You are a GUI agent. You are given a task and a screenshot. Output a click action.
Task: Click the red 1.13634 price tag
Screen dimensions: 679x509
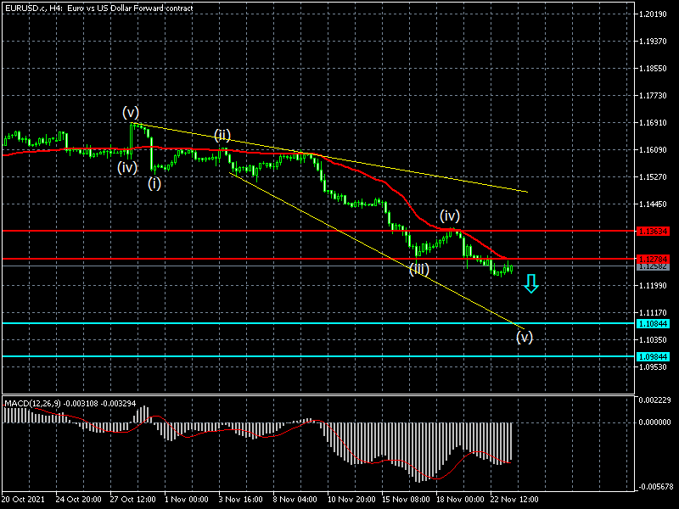coord(653,231)
